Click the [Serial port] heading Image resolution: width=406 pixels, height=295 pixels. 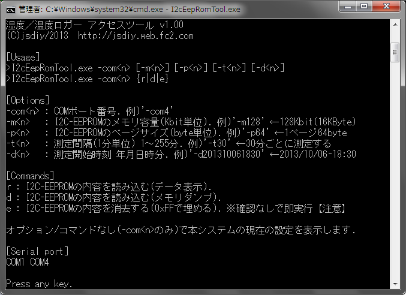37,251
